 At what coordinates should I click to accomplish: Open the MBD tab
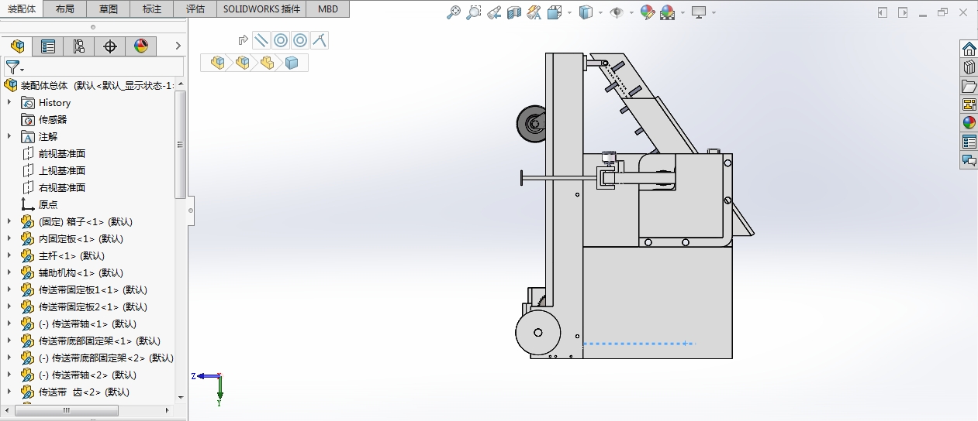tap(328, 9)
